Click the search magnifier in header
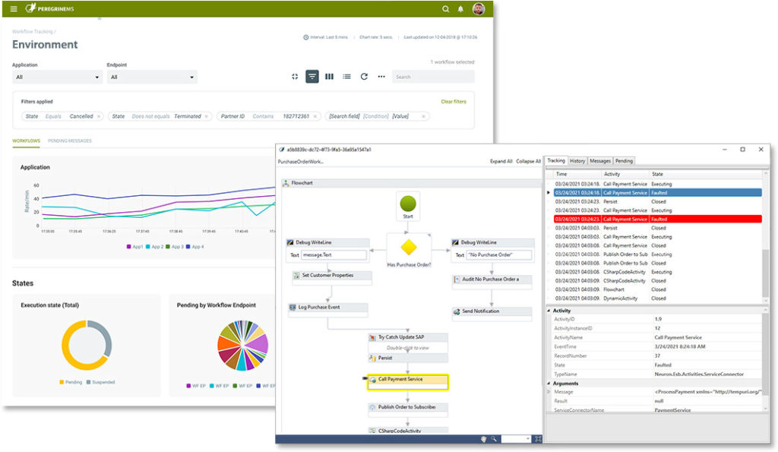The image size is (778, 452). (x=446, y=9)
